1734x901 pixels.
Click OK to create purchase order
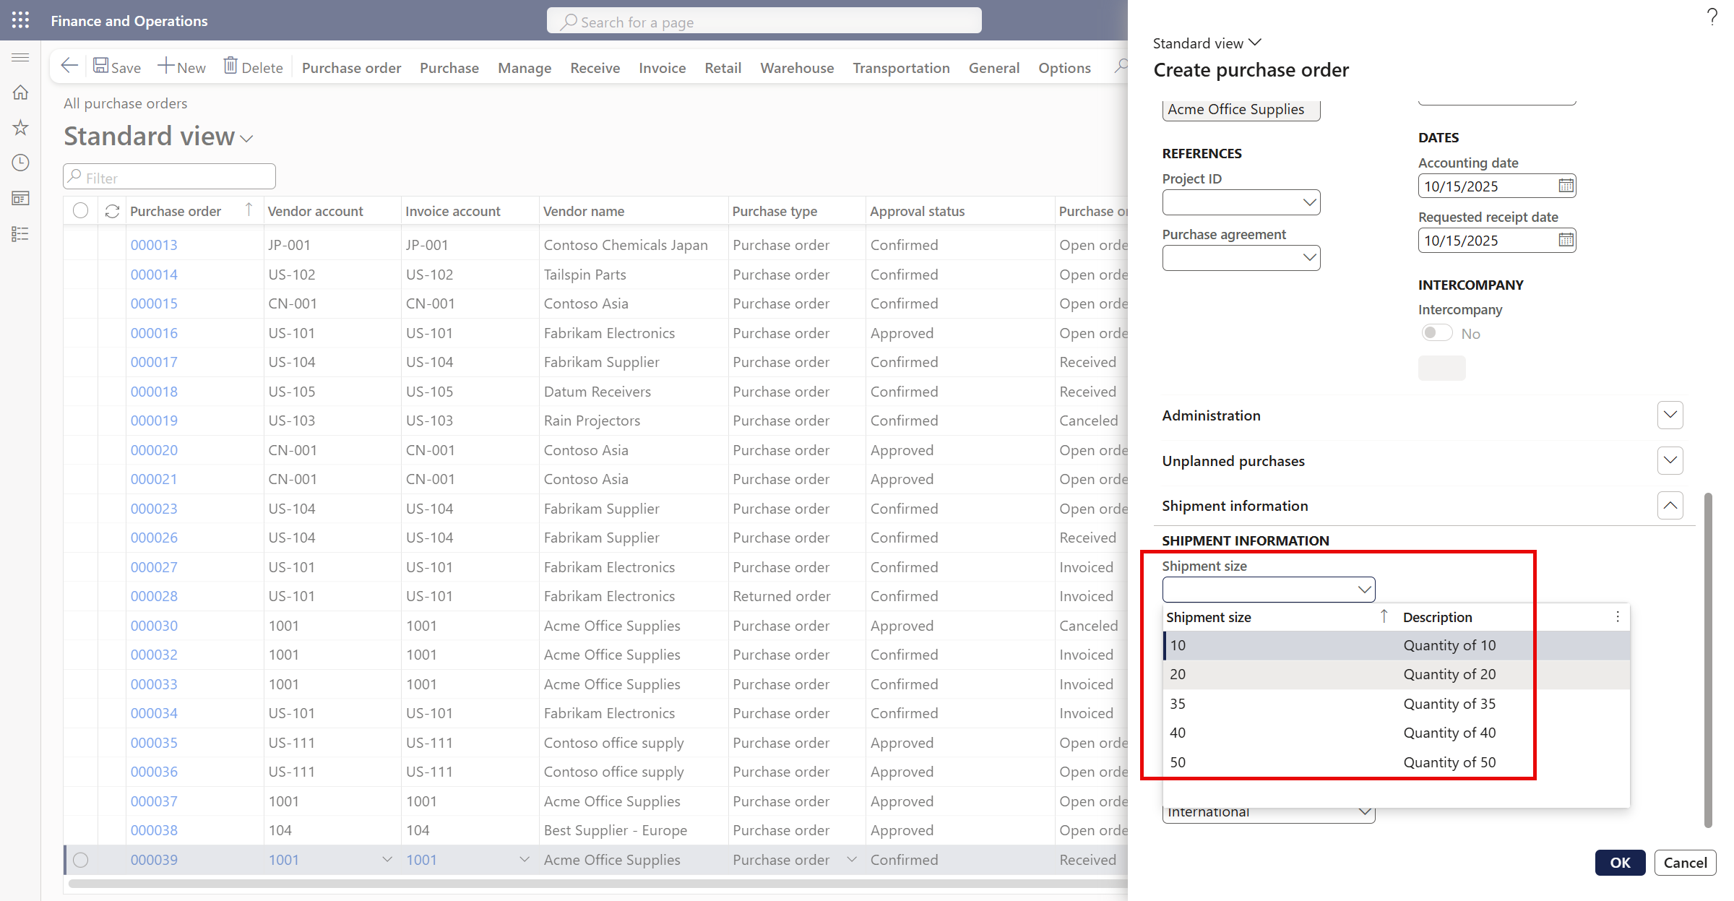(1620, 863)
